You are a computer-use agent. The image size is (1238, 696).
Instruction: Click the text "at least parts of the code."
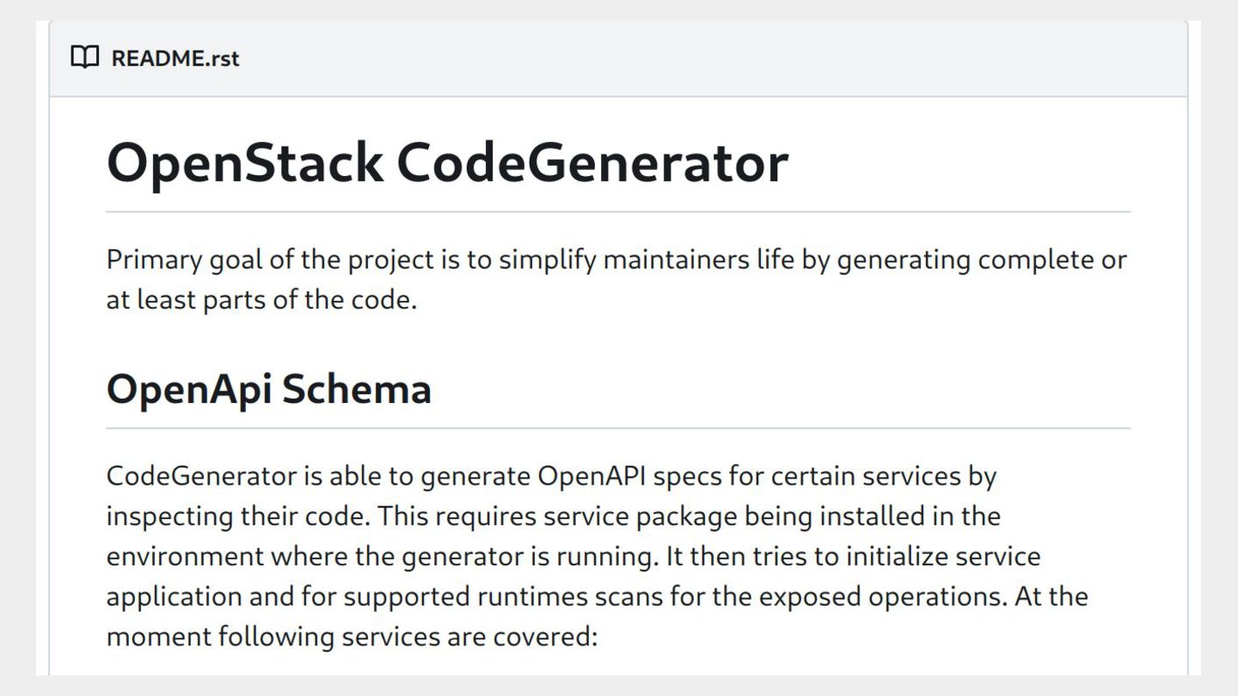[x=261, y=301]
